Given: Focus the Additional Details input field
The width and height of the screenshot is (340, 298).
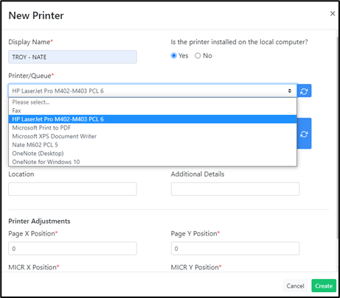Looking at the screenshot, I should [235, 189].
